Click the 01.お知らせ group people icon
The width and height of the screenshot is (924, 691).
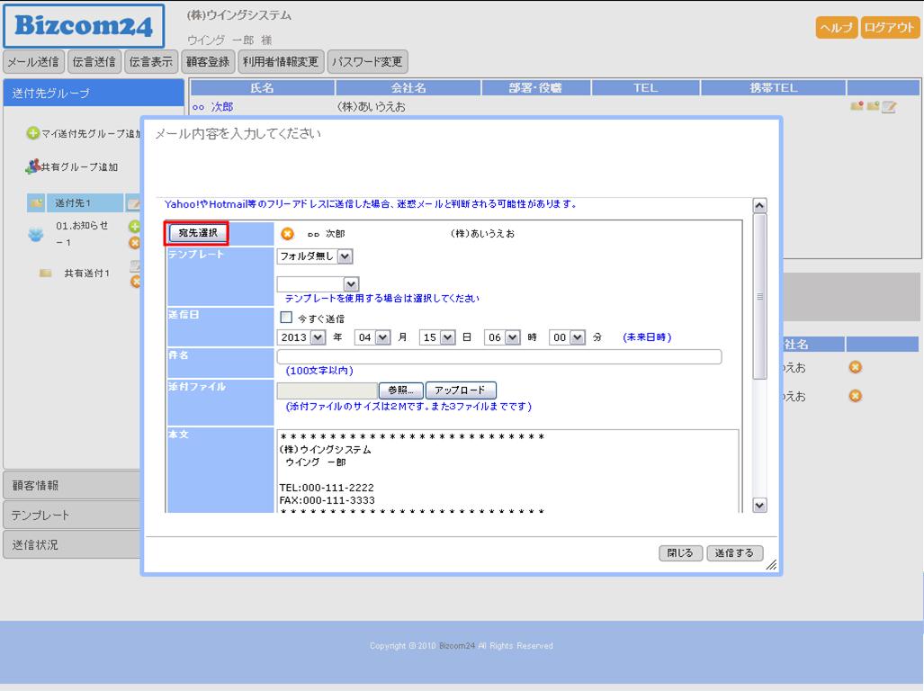click(x=36, y=234)
